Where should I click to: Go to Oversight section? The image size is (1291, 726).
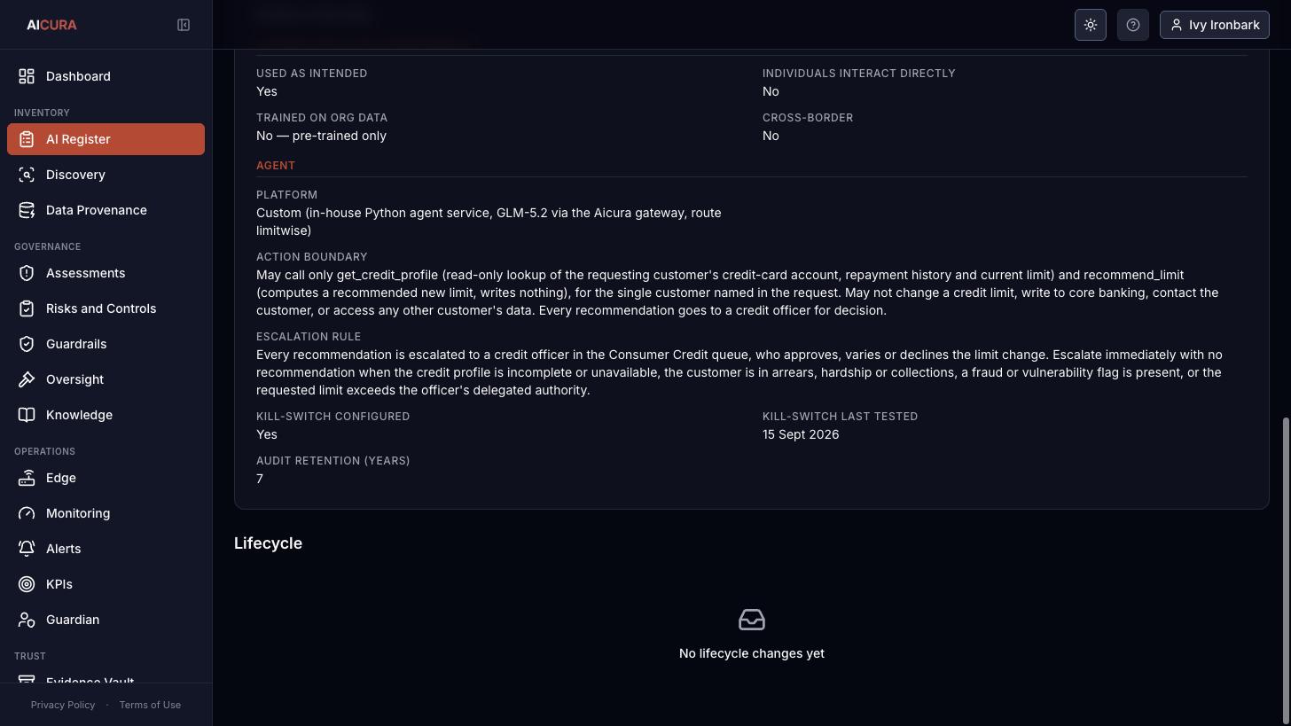pyautogui.click(x=106, y=379)
